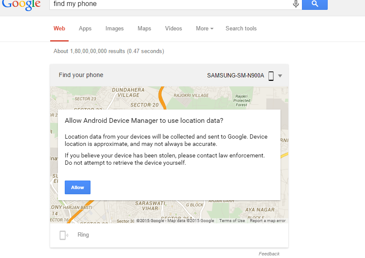Start voice search with the microphone icon
Screen dimensions: 365x258
[x=296, y=4]
